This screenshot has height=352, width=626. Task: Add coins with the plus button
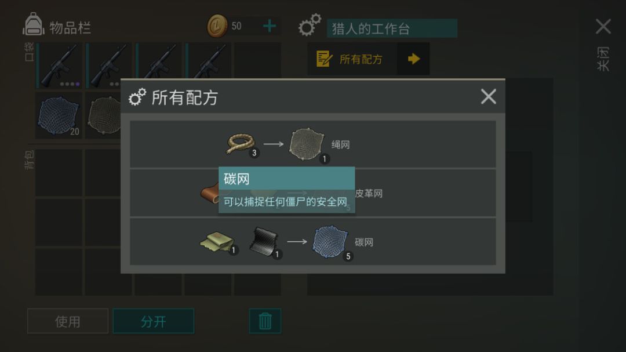point(270,26)
